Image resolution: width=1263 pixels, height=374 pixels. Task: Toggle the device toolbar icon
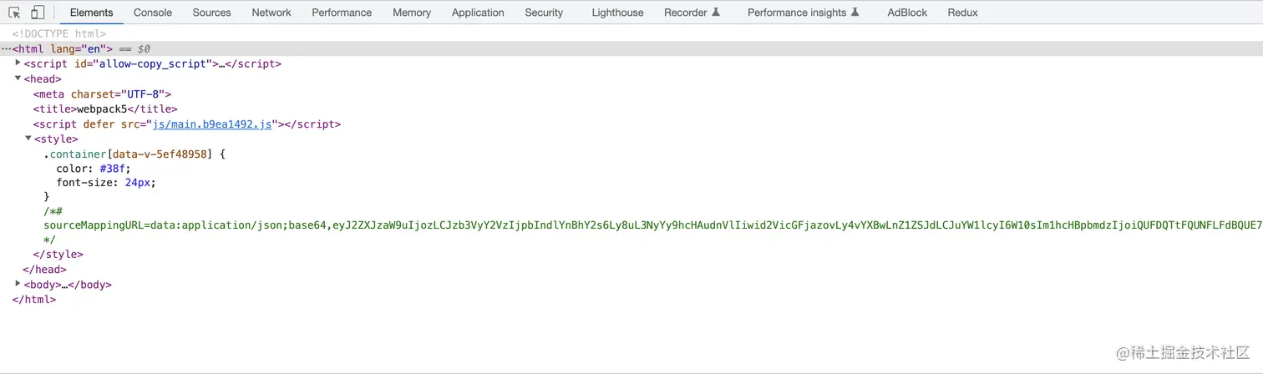38,13
